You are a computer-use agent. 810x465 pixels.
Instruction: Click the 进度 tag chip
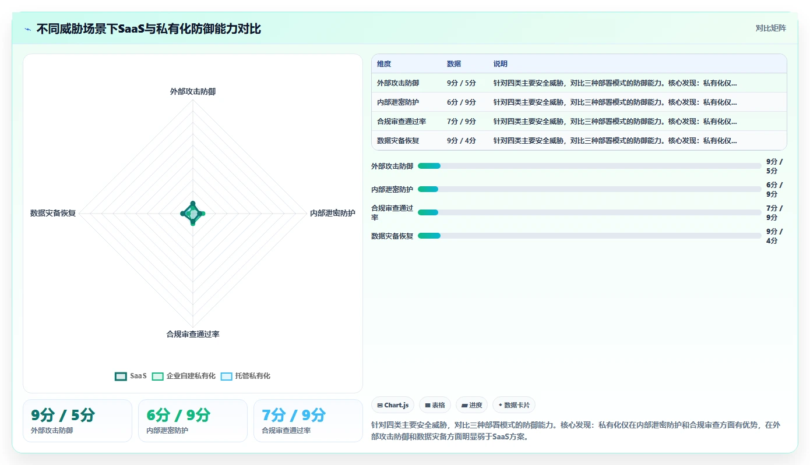pyautogui.click(x=471, y=405)
